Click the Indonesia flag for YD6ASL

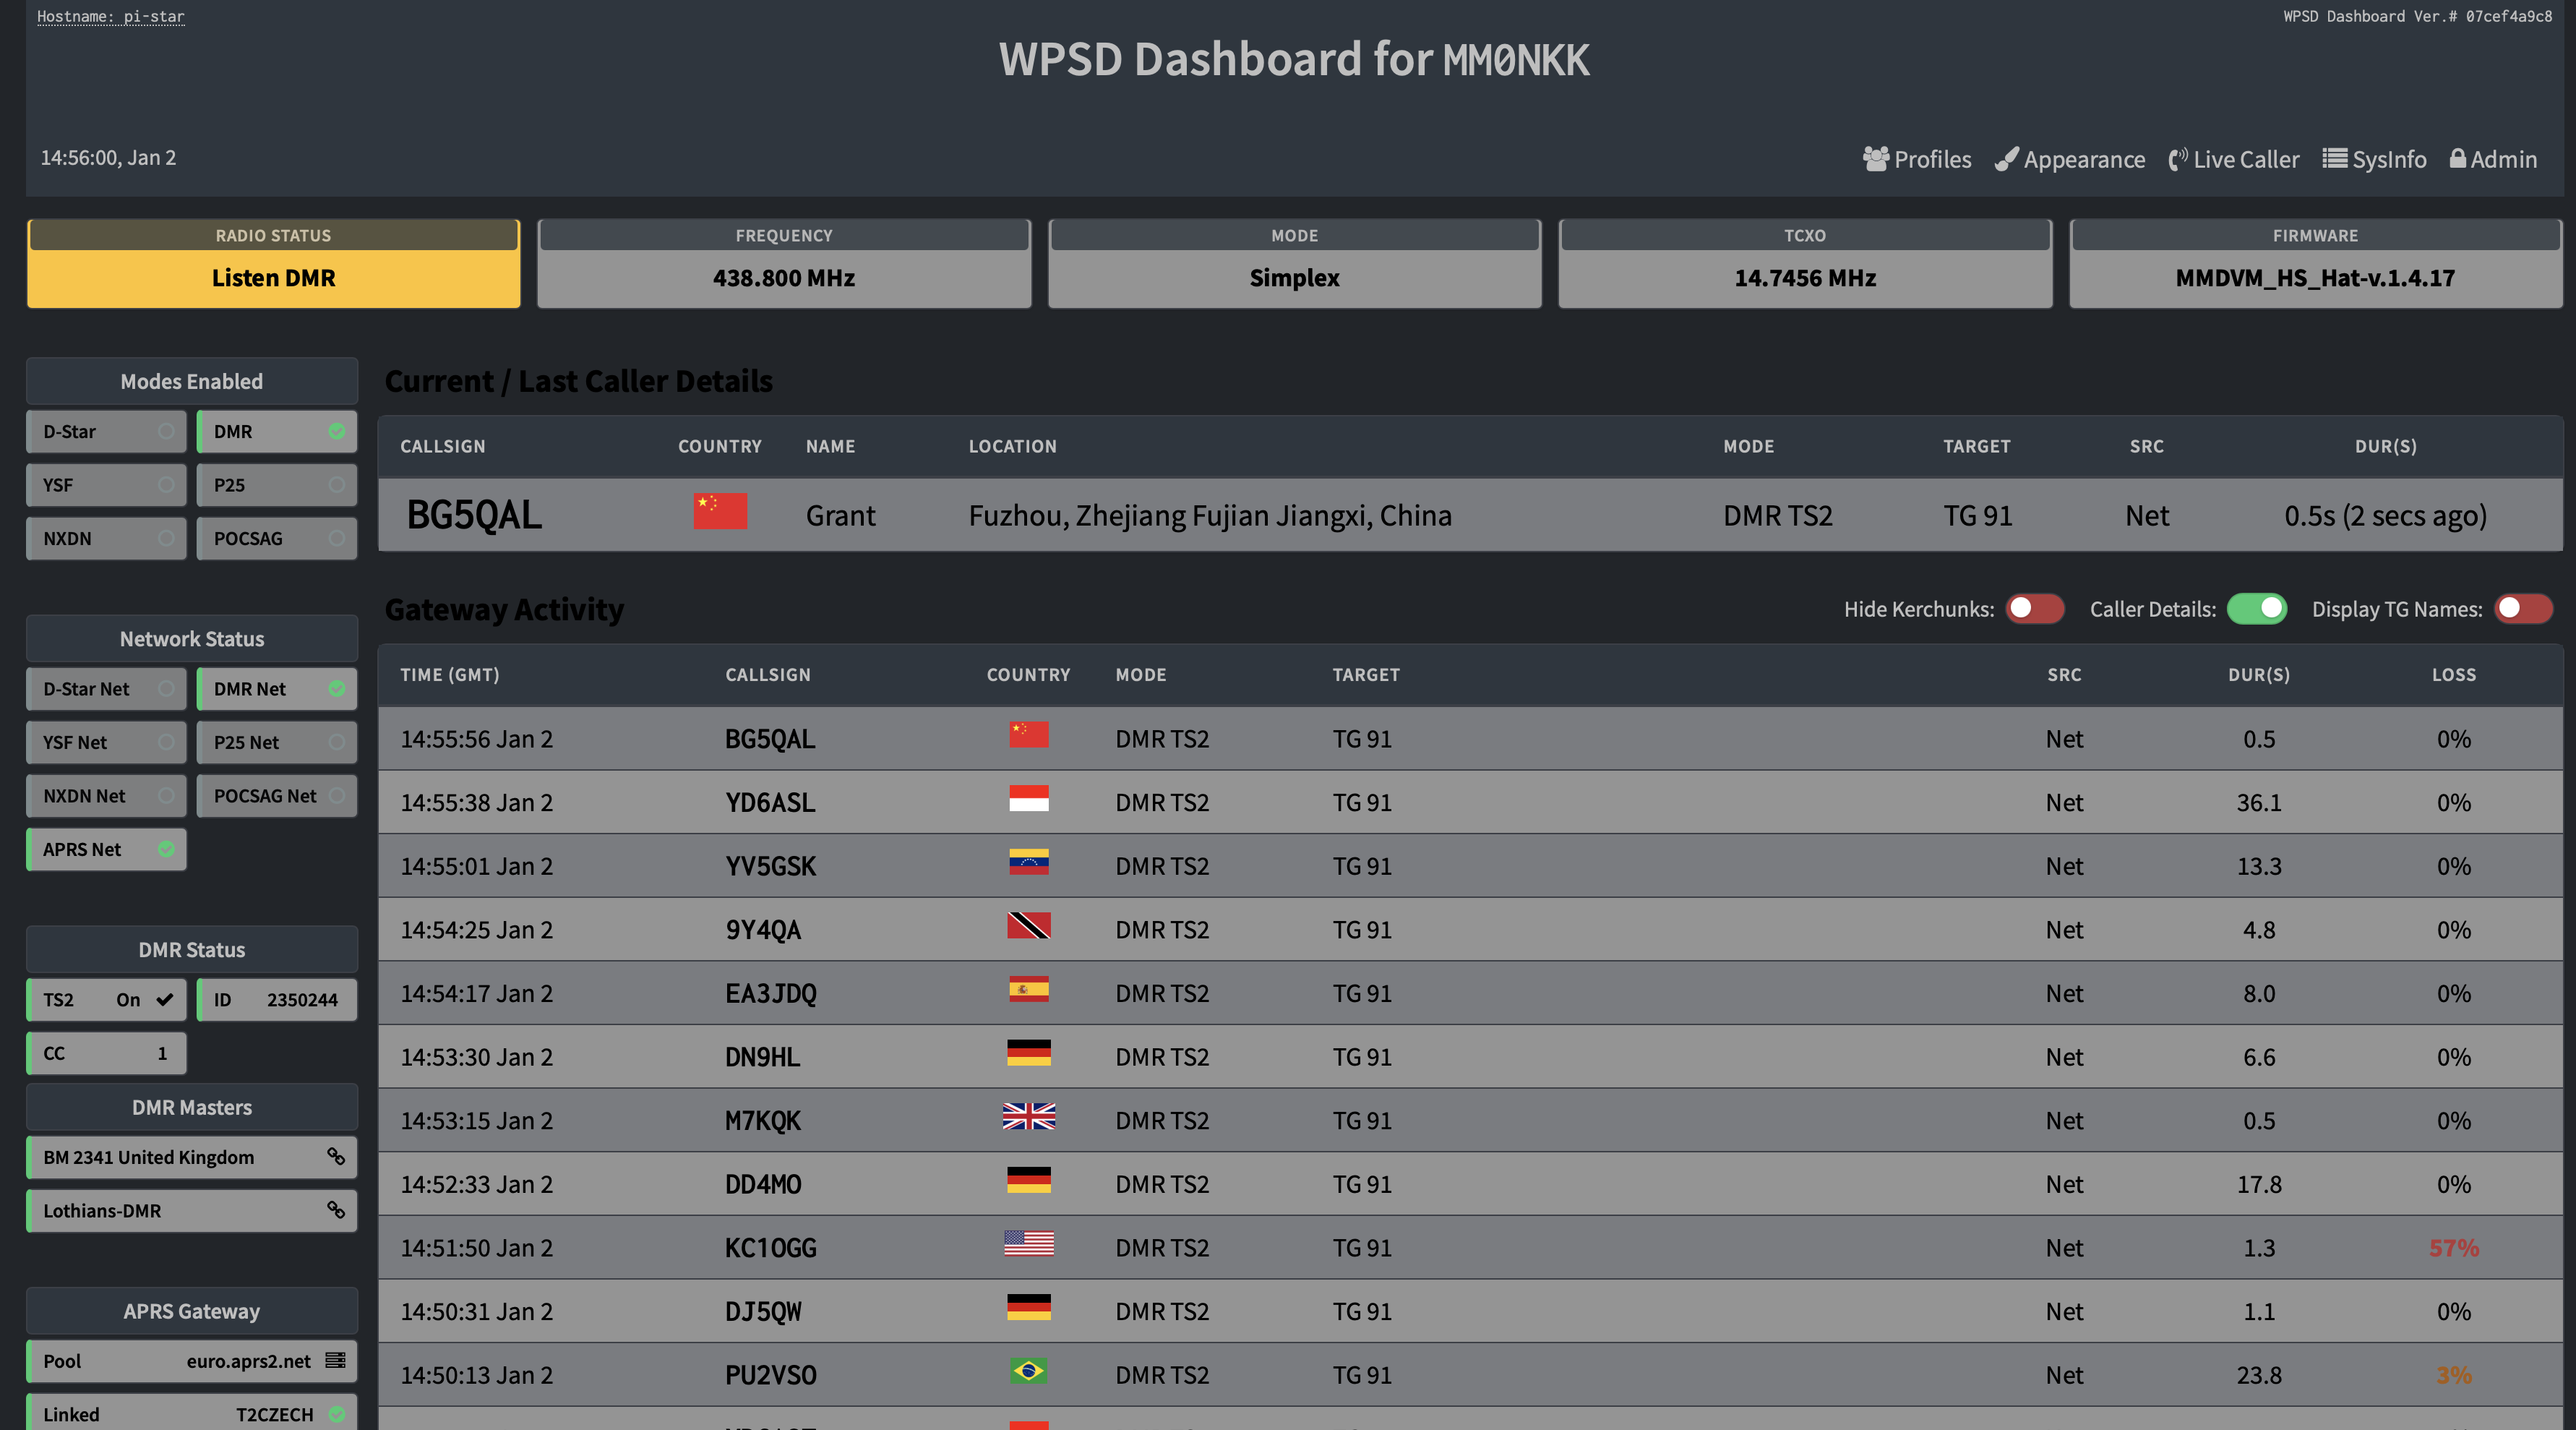coord(1028,798)
